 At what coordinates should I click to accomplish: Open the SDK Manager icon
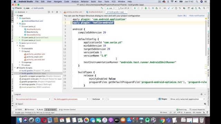pyautogui.click(x=200, y=8)
